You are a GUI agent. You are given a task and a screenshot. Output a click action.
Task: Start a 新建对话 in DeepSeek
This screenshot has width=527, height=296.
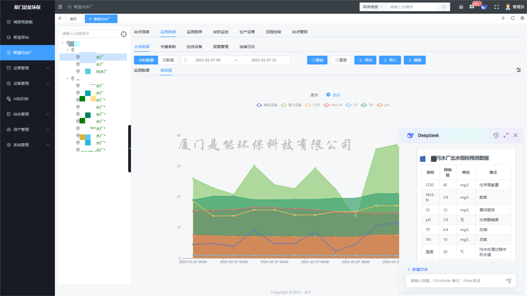pyautogui.click(x=417, y=269)
